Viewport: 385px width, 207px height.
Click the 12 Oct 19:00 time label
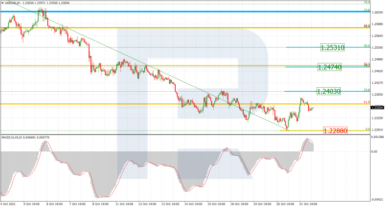[x=147, y=204]
